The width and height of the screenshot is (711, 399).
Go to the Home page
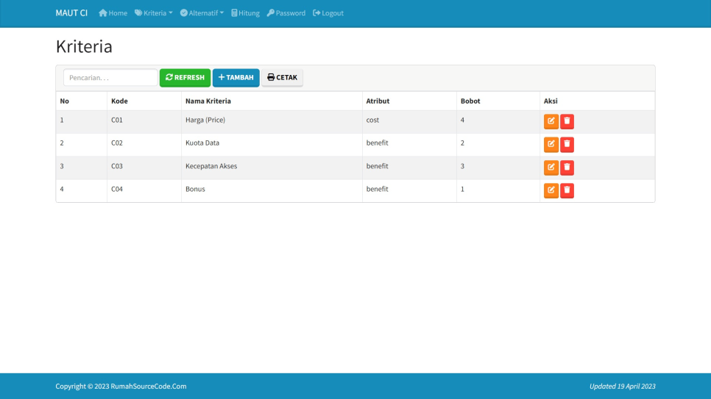pyautogui.click(x=113, y=13)
